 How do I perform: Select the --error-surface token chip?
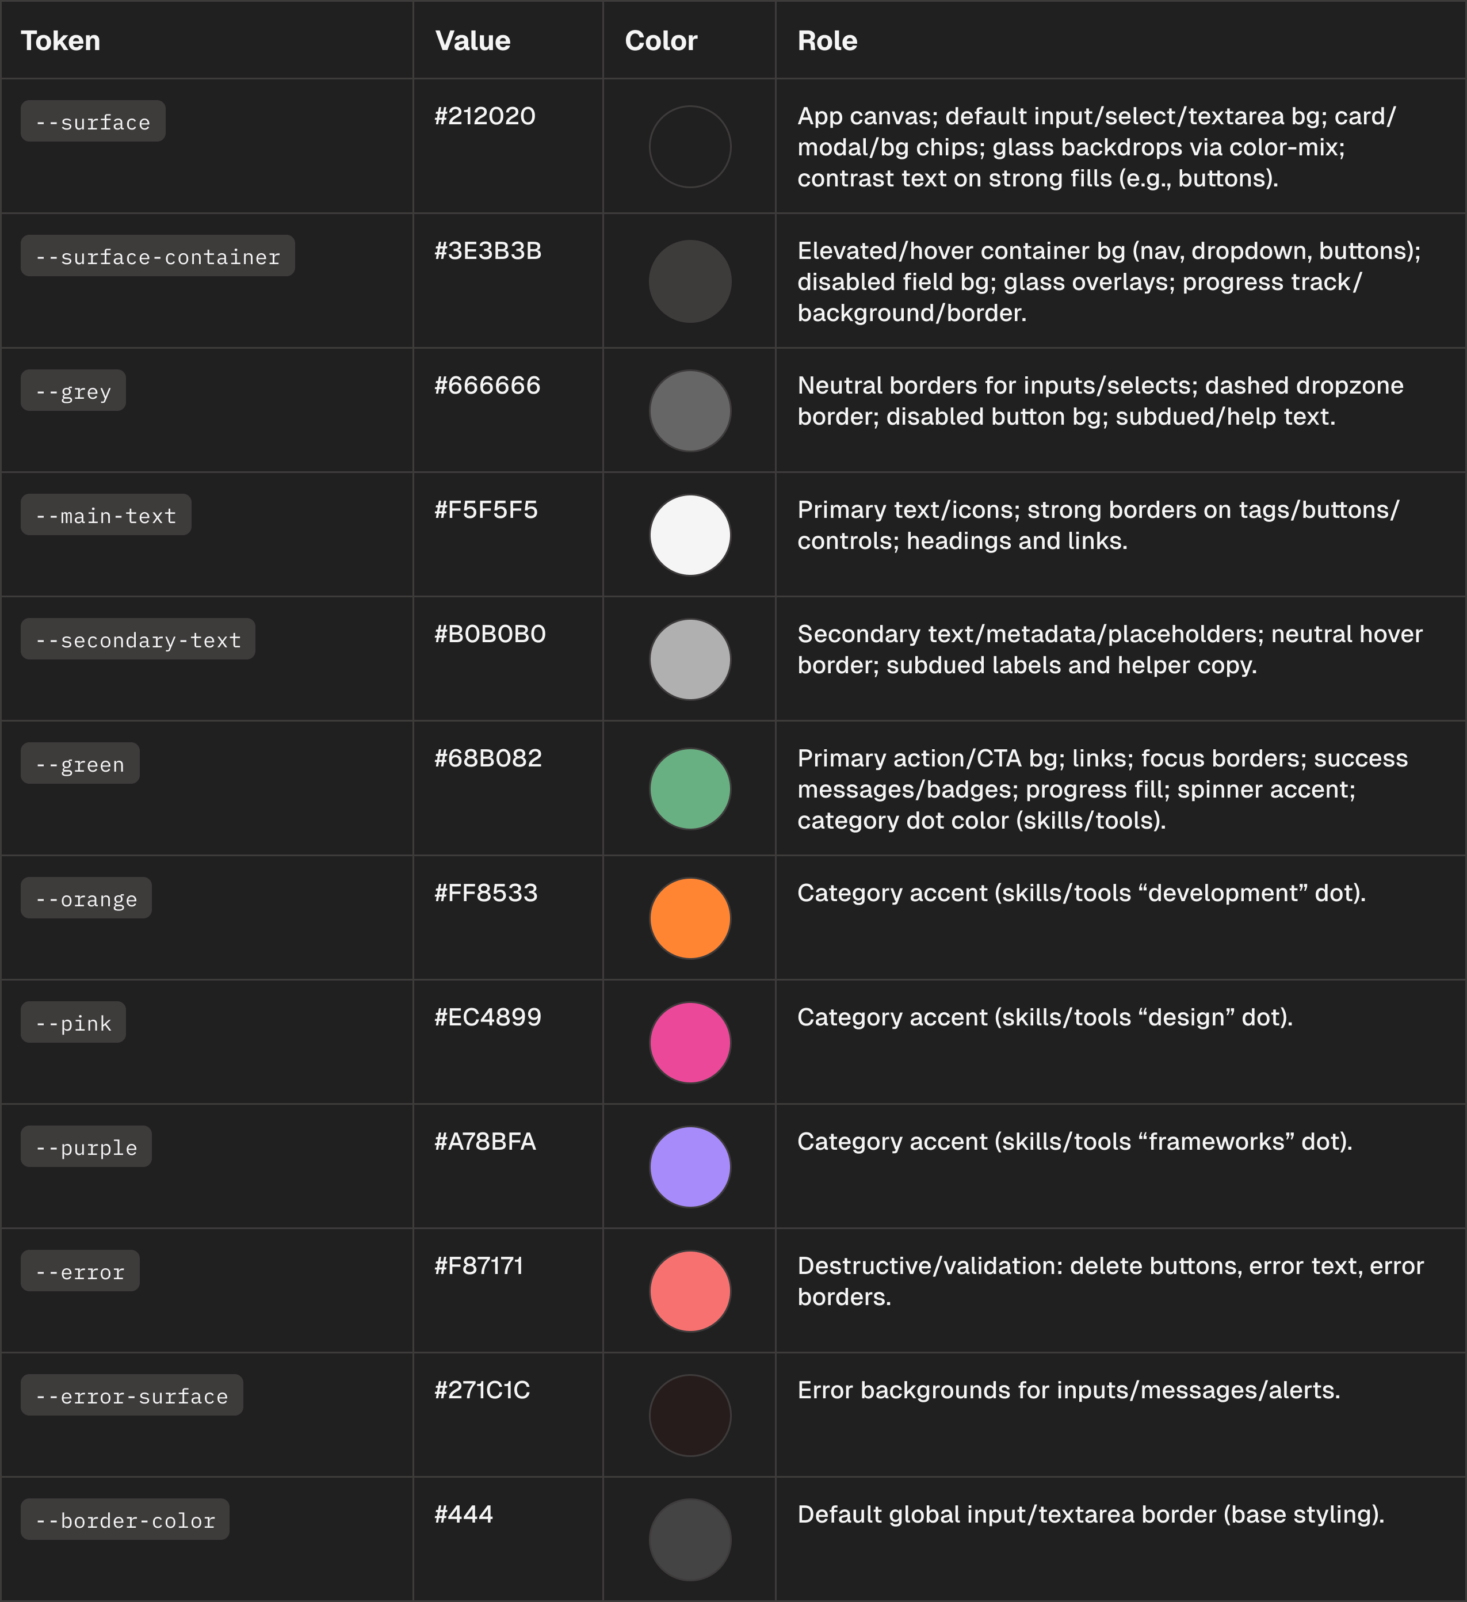(132, 1395)
